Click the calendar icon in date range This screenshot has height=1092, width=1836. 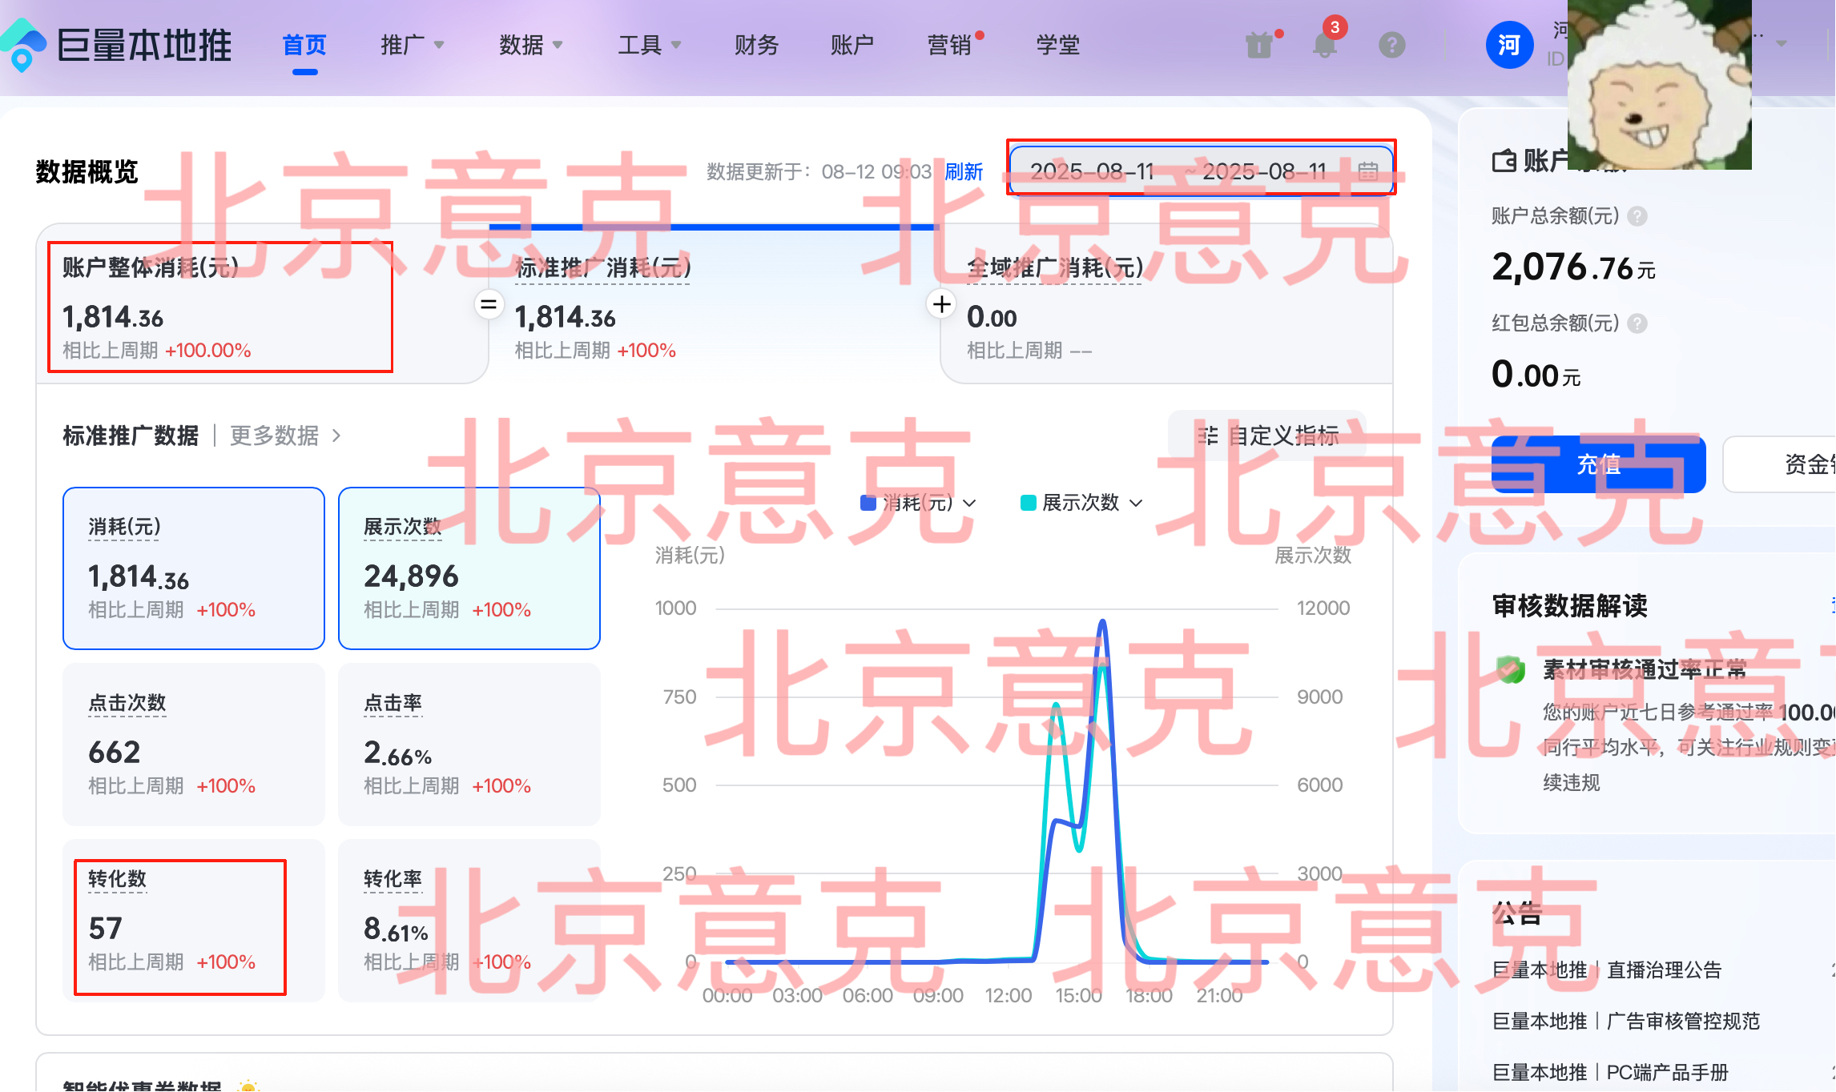[x=1367, y=171]
